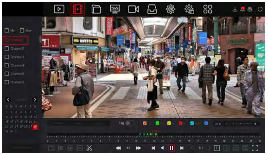Screen dimensions: 268x154
Task: Pause the video playback
Action: (x=172, y=148)
